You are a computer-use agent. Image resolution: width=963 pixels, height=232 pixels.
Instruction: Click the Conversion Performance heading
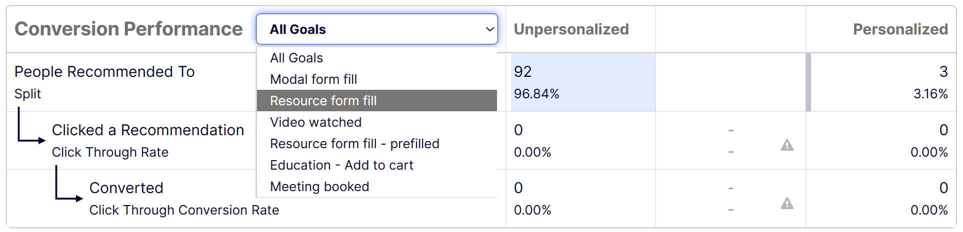click(x=128, y=29)
